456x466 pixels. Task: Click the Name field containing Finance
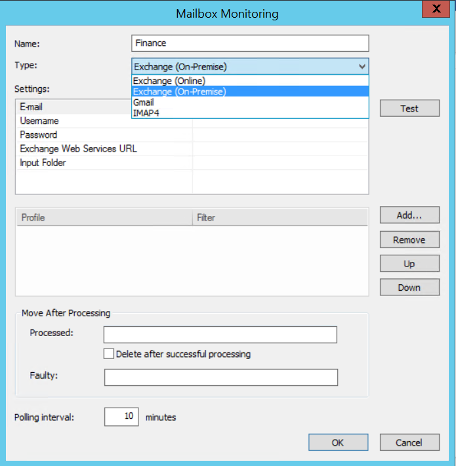(250, 43)
